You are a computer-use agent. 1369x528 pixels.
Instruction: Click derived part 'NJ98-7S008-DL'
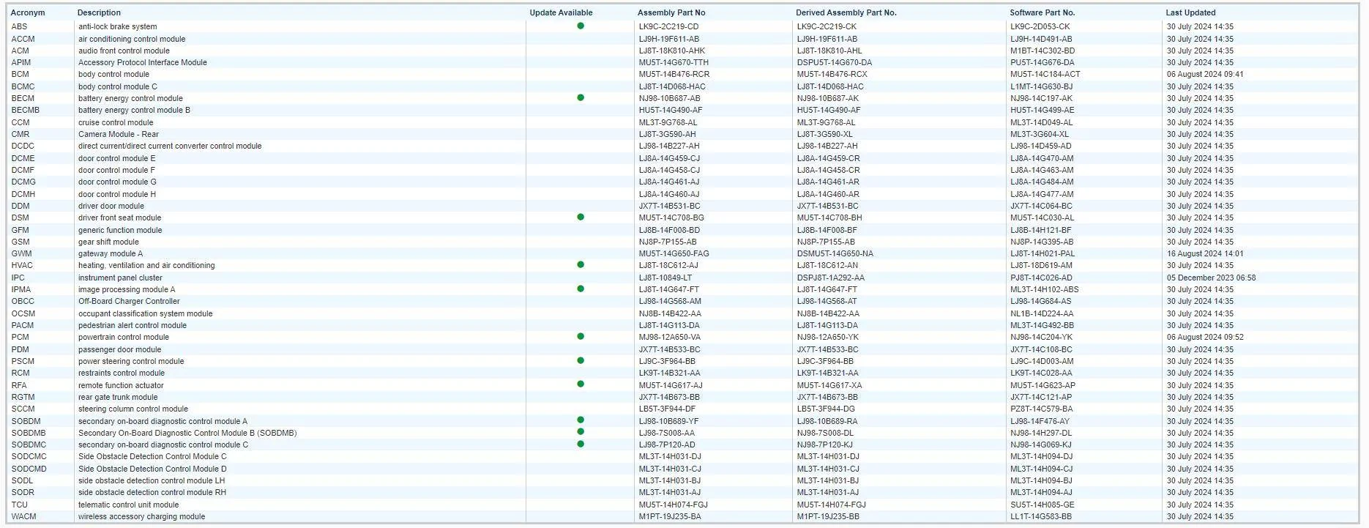(x=825, y=433)
